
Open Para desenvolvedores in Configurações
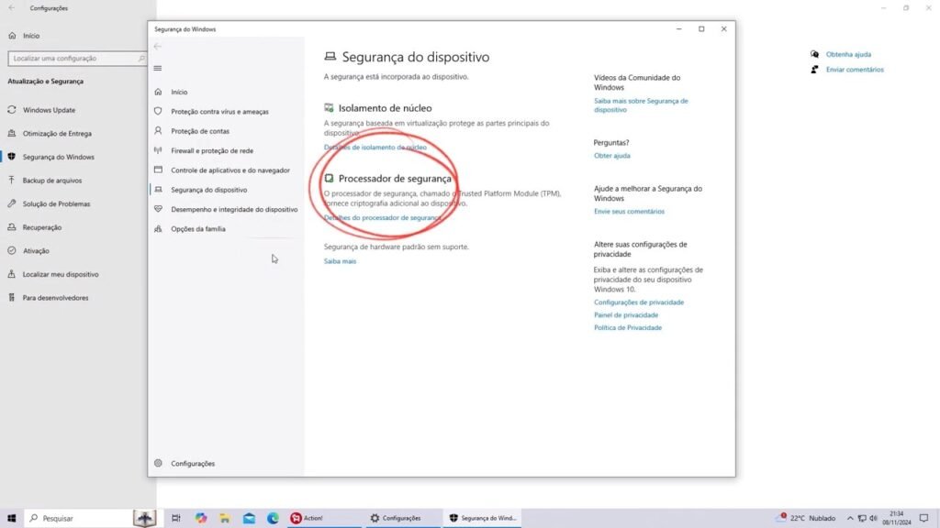coord(55,298)
